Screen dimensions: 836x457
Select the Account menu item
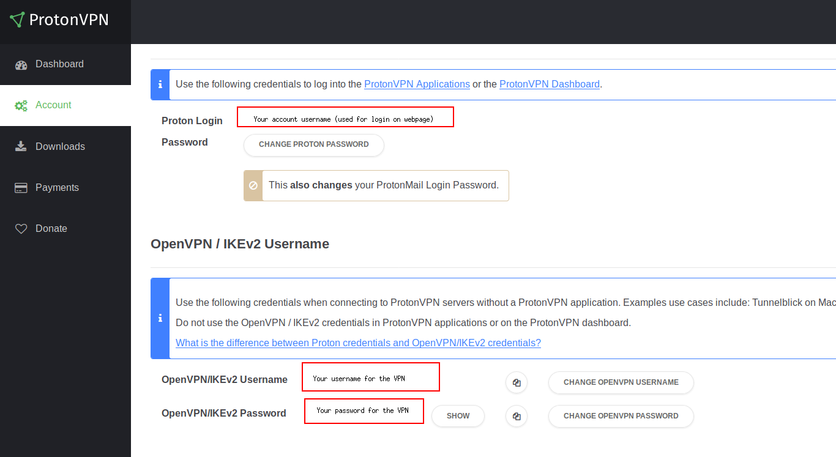click(x=65, y=105)
